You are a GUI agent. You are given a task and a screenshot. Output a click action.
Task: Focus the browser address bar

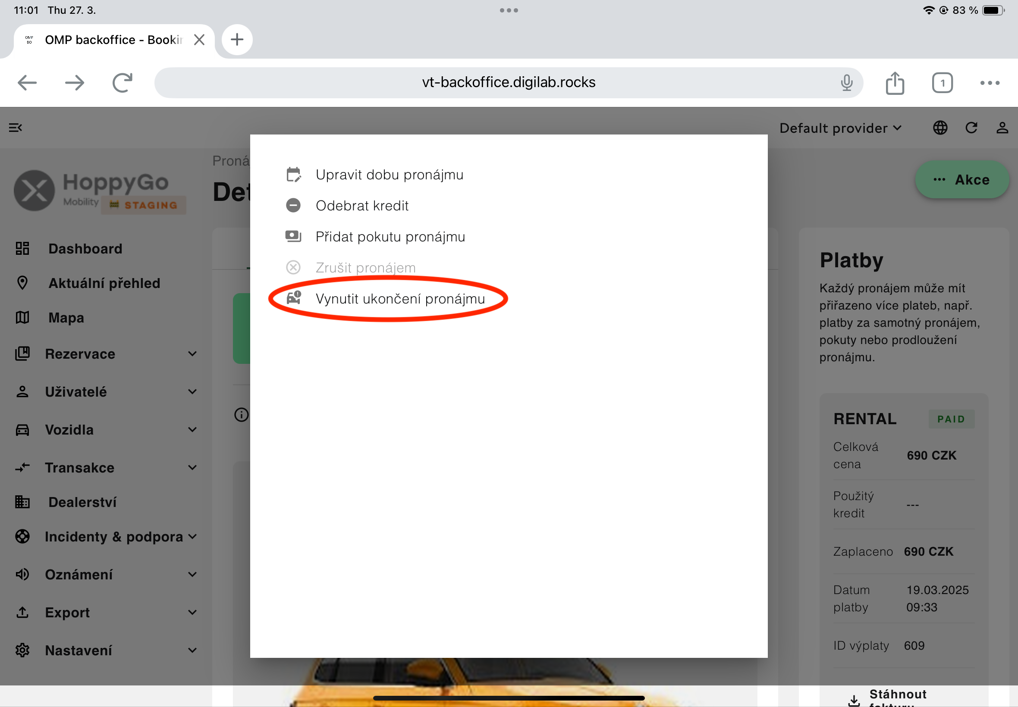(508, 83)
